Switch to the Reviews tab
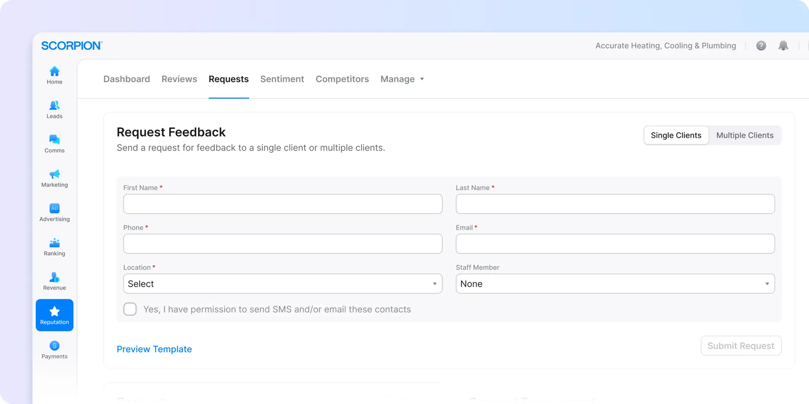The image size is (809, 404). click(179, 79)
